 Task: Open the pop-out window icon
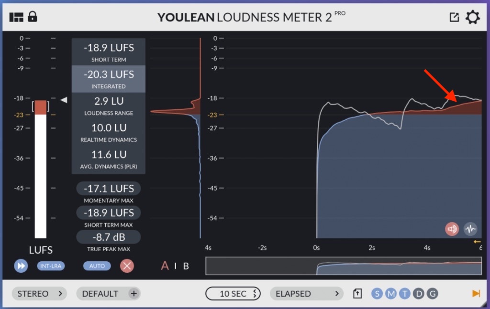point(454,17)
